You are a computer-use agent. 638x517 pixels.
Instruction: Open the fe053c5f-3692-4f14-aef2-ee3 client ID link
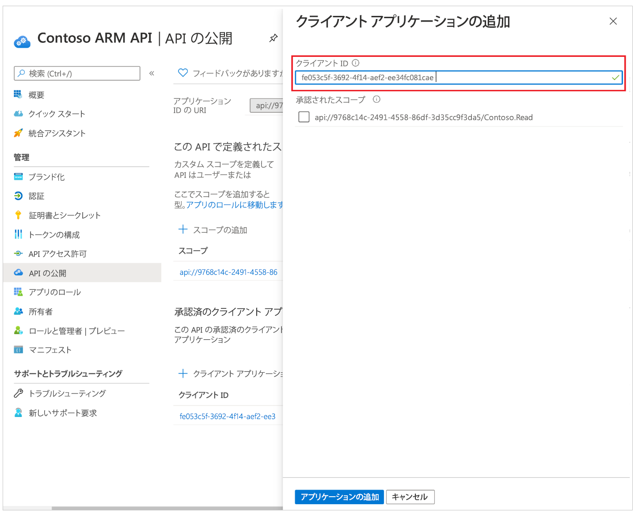(228, 416)
